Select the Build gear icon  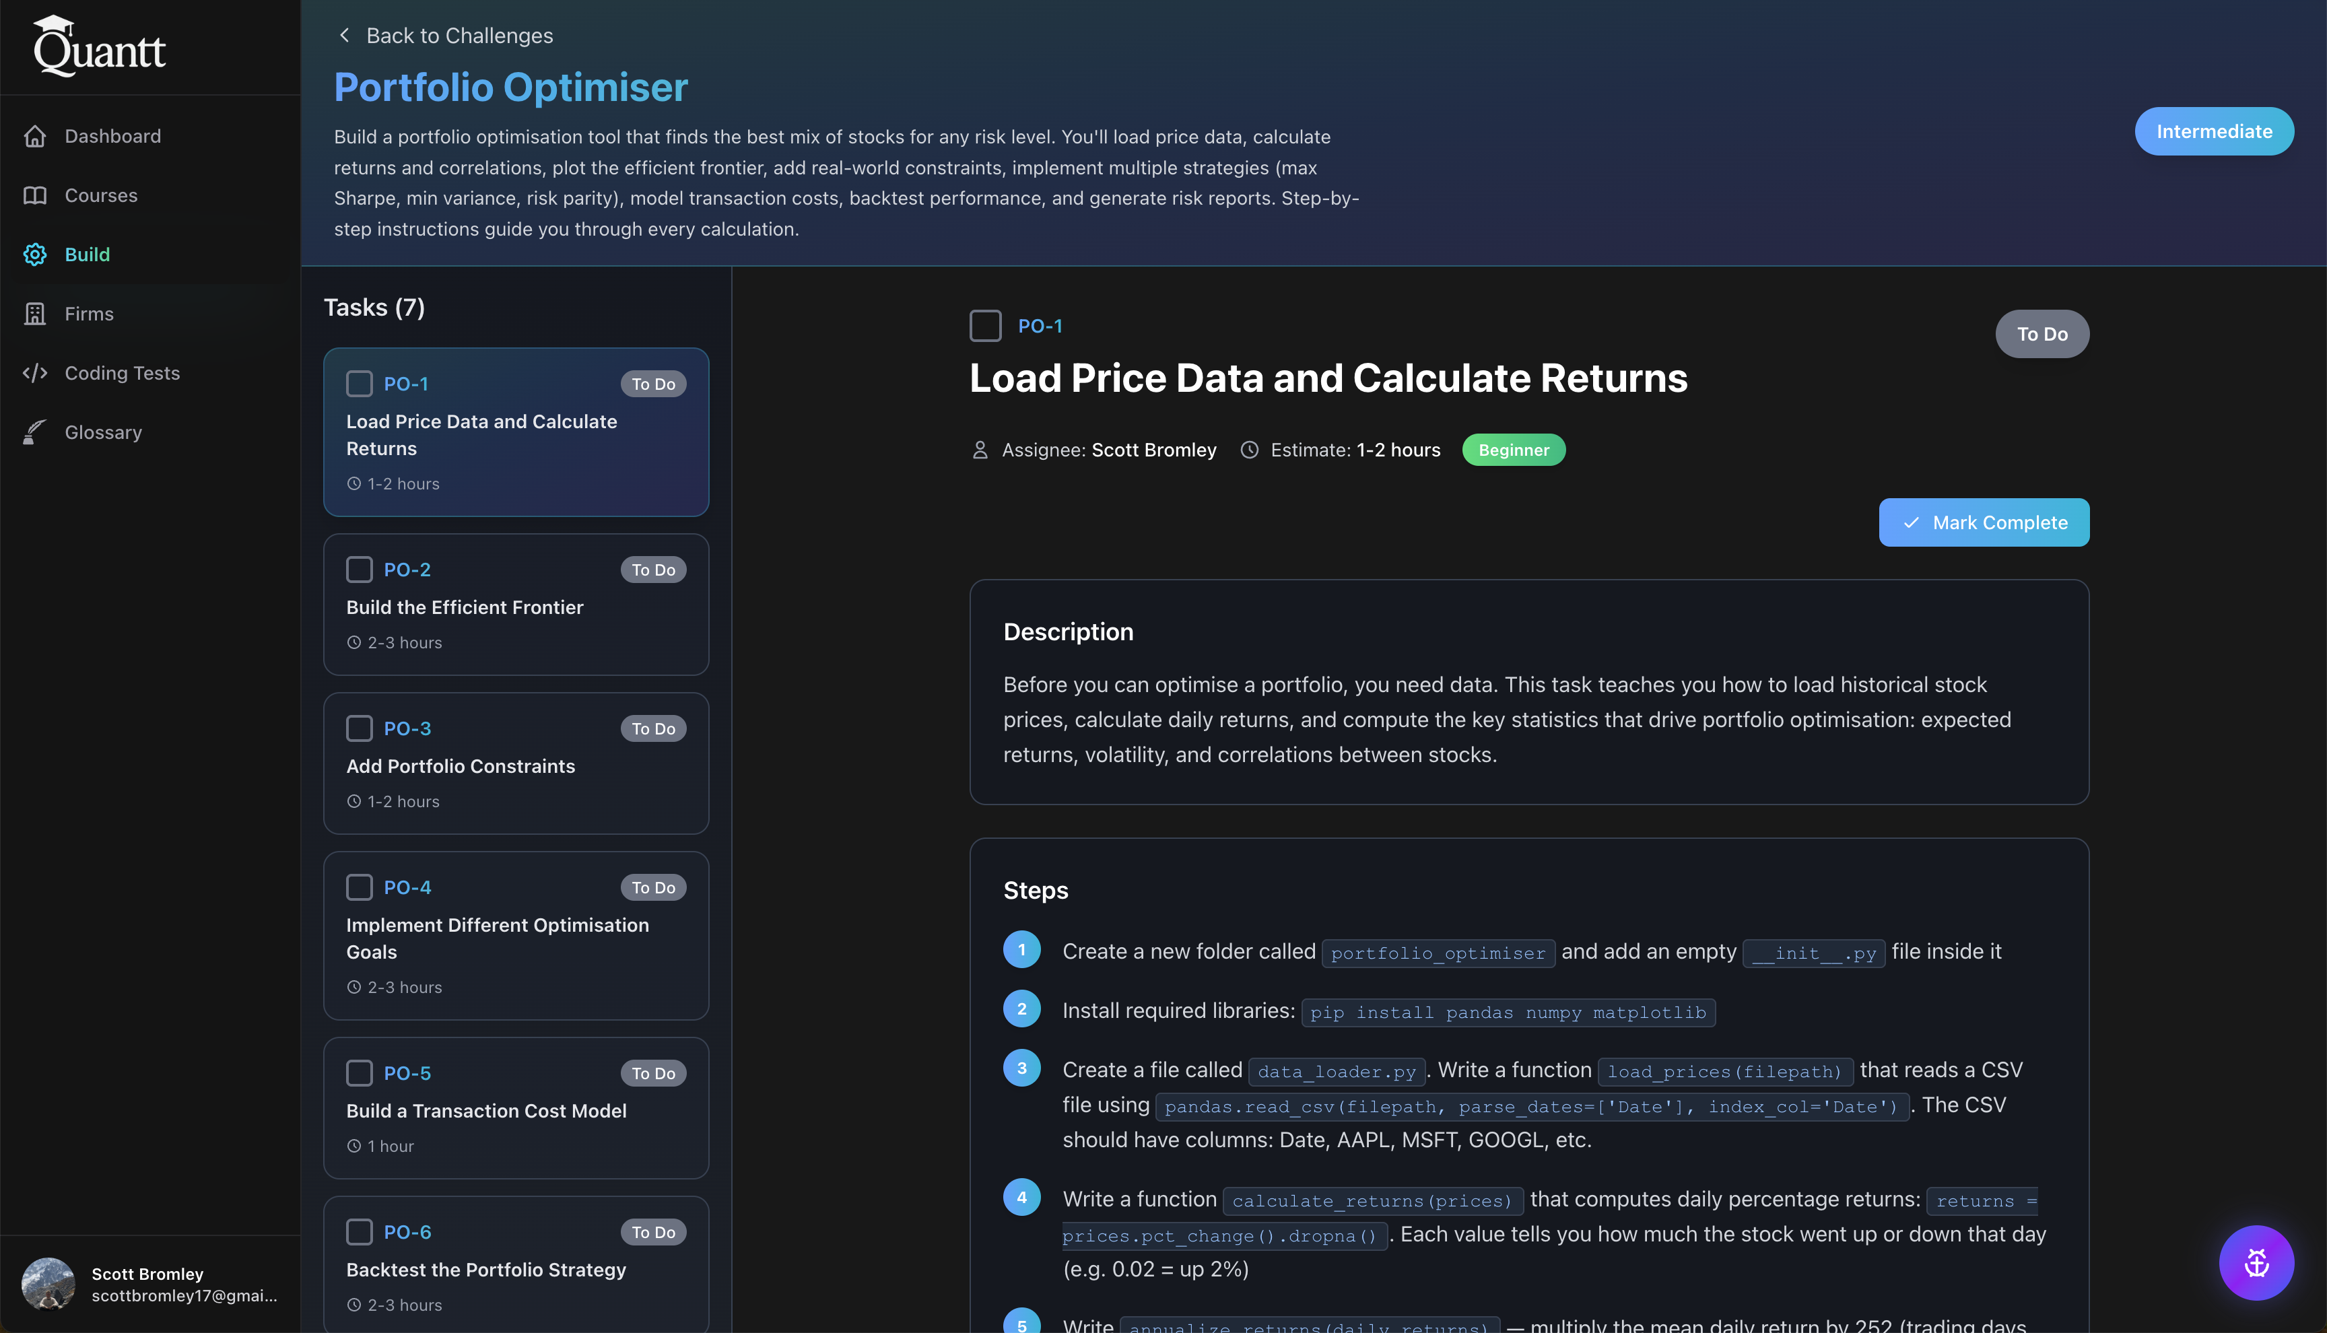point(35,254)
